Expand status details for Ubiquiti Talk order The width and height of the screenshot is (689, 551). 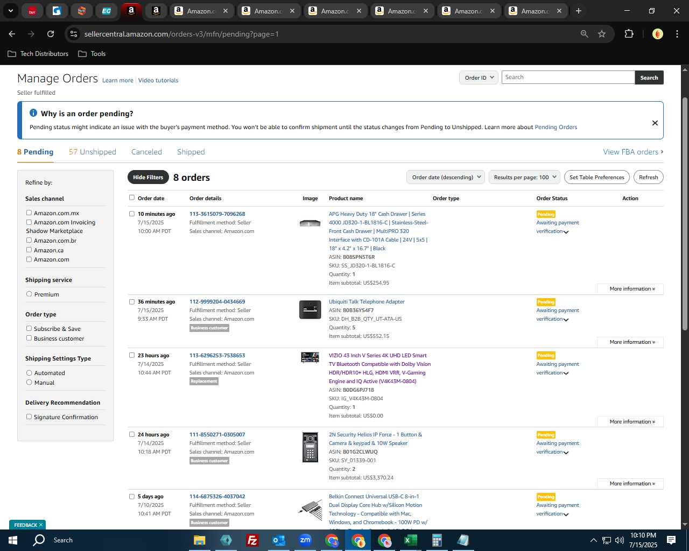point(566,320)
